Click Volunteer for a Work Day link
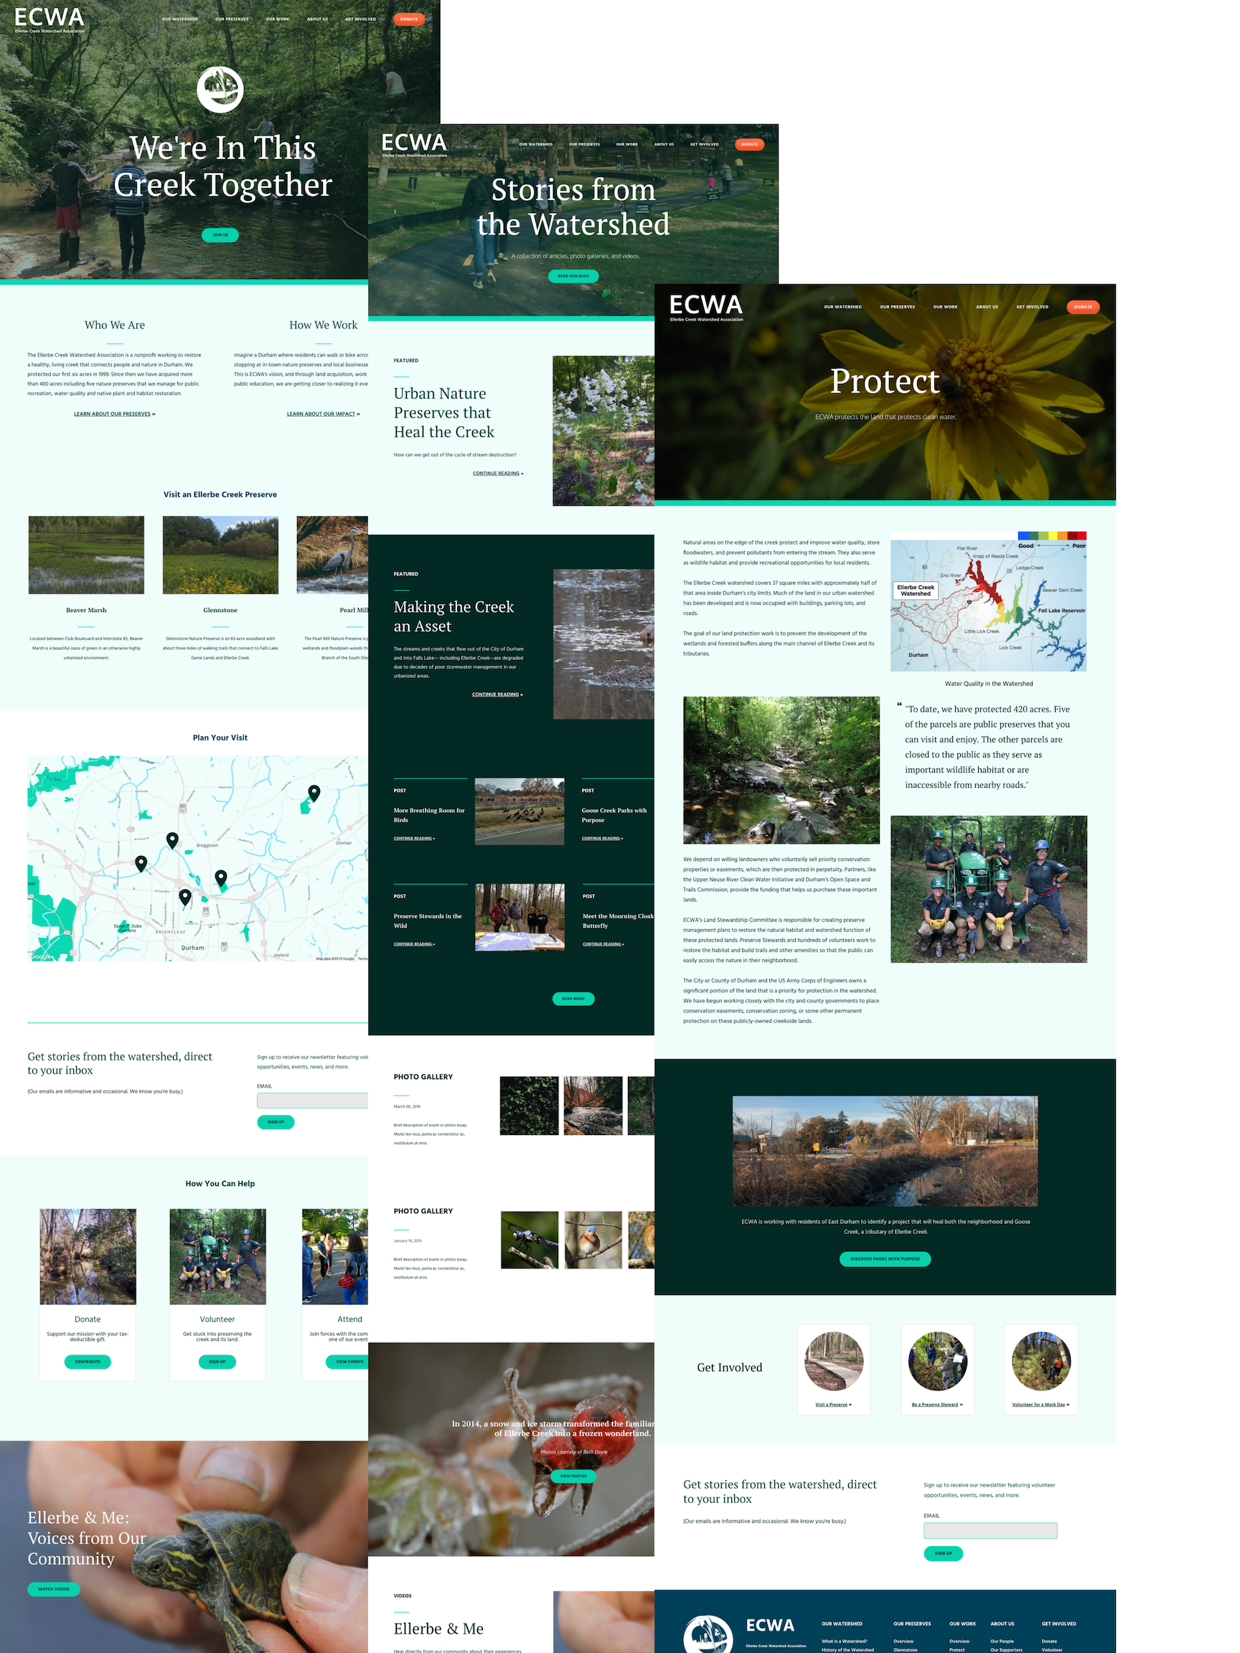This screenshot has height=1653, width=1240. 1041,1405
